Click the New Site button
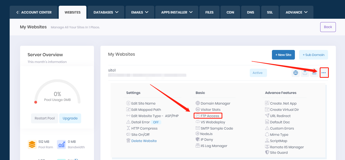 click(x=283, y=55)
